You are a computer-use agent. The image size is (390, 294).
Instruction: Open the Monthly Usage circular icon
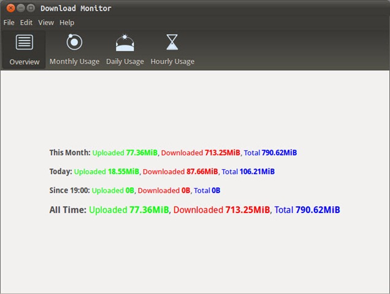point(74,42)
